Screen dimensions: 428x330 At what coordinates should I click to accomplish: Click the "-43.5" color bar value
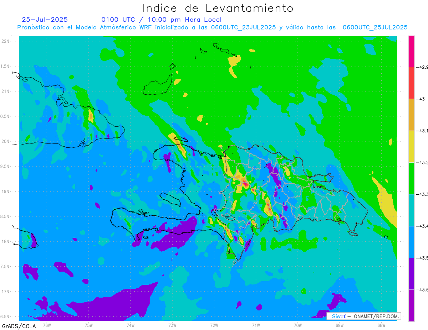pos(422,257)
